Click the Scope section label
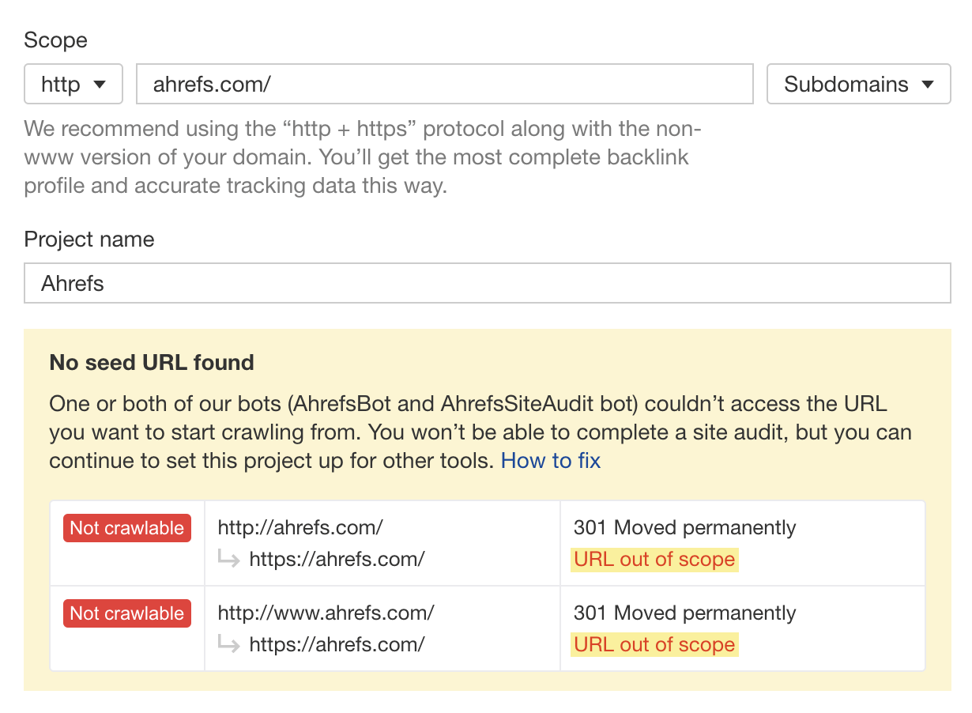Screen dimensions: 972x713 tap(55, 40)
